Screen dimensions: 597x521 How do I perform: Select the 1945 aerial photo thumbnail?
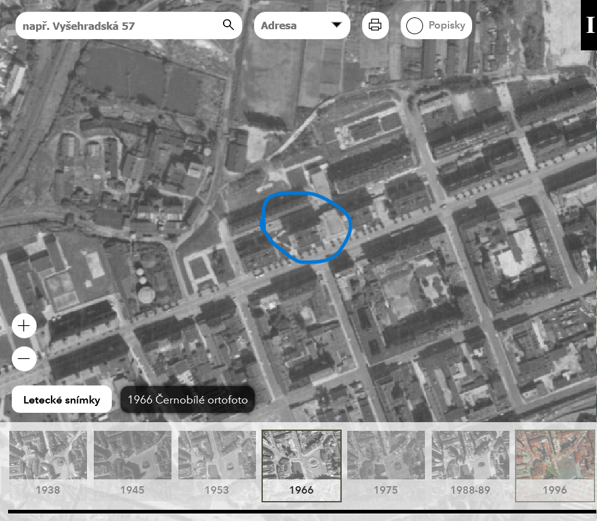coord(132,466)
